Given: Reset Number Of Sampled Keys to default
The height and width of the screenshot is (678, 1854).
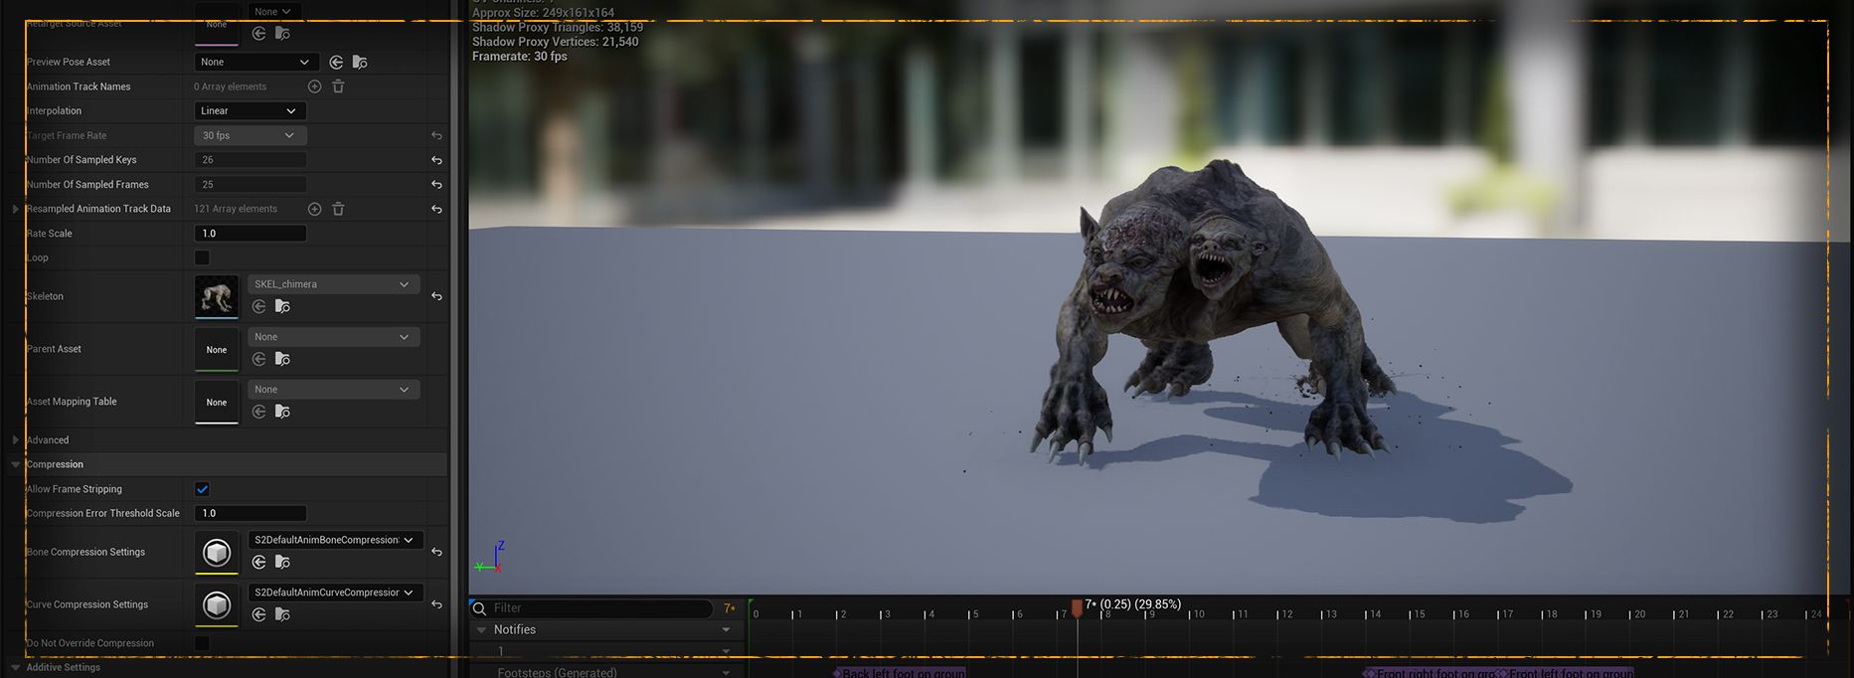Looking at the screenshot, I should [x=436, y=160].
